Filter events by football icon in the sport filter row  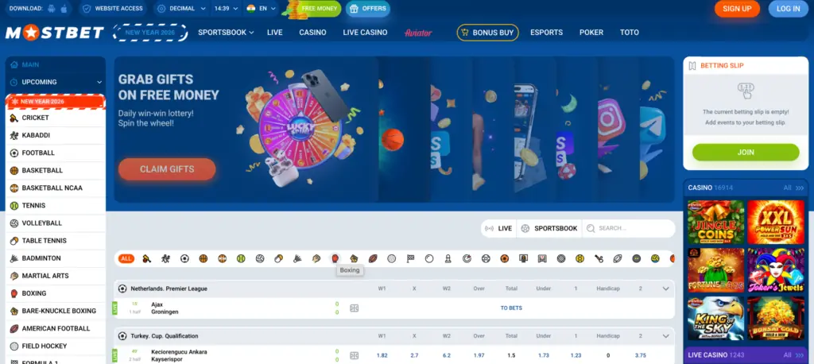[184, 258]
